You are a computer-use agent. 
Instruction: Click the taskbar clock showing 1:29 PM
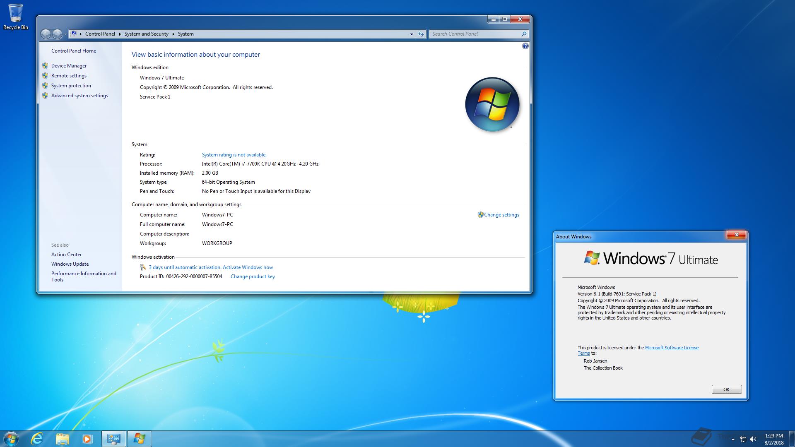click(x=773, y=439)
